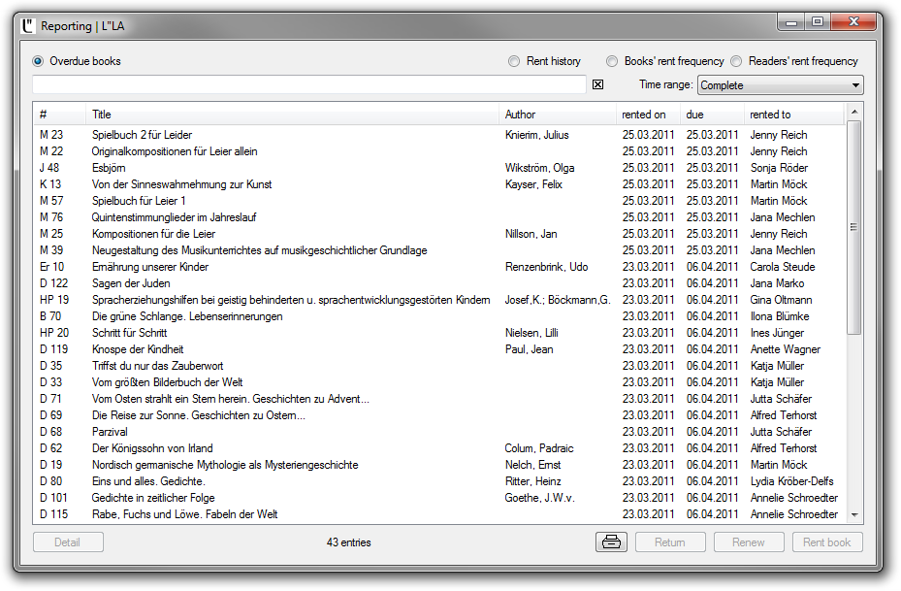Image resolution: width=901 pixels, height=591 pixels.
Task: Click the Rent book button
Action: click(x=826, y=542)
